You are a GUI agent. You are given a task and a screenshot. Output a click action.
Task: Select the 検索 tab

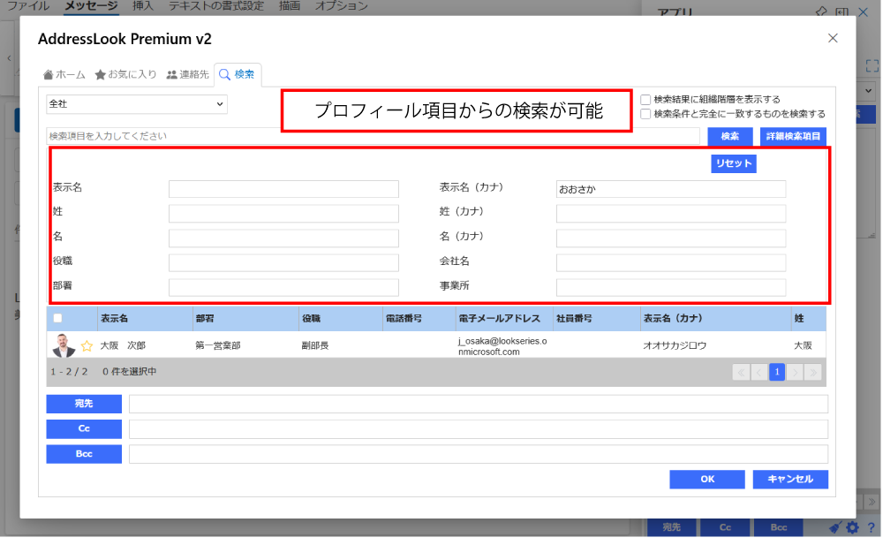tap(237, 74)
